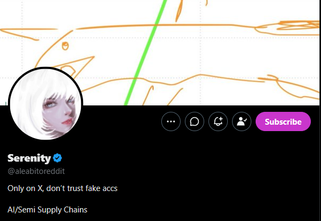Send a direct message via speech-bubble icon
The width and height of the screenshot is (321, 221).
(195, 121)
